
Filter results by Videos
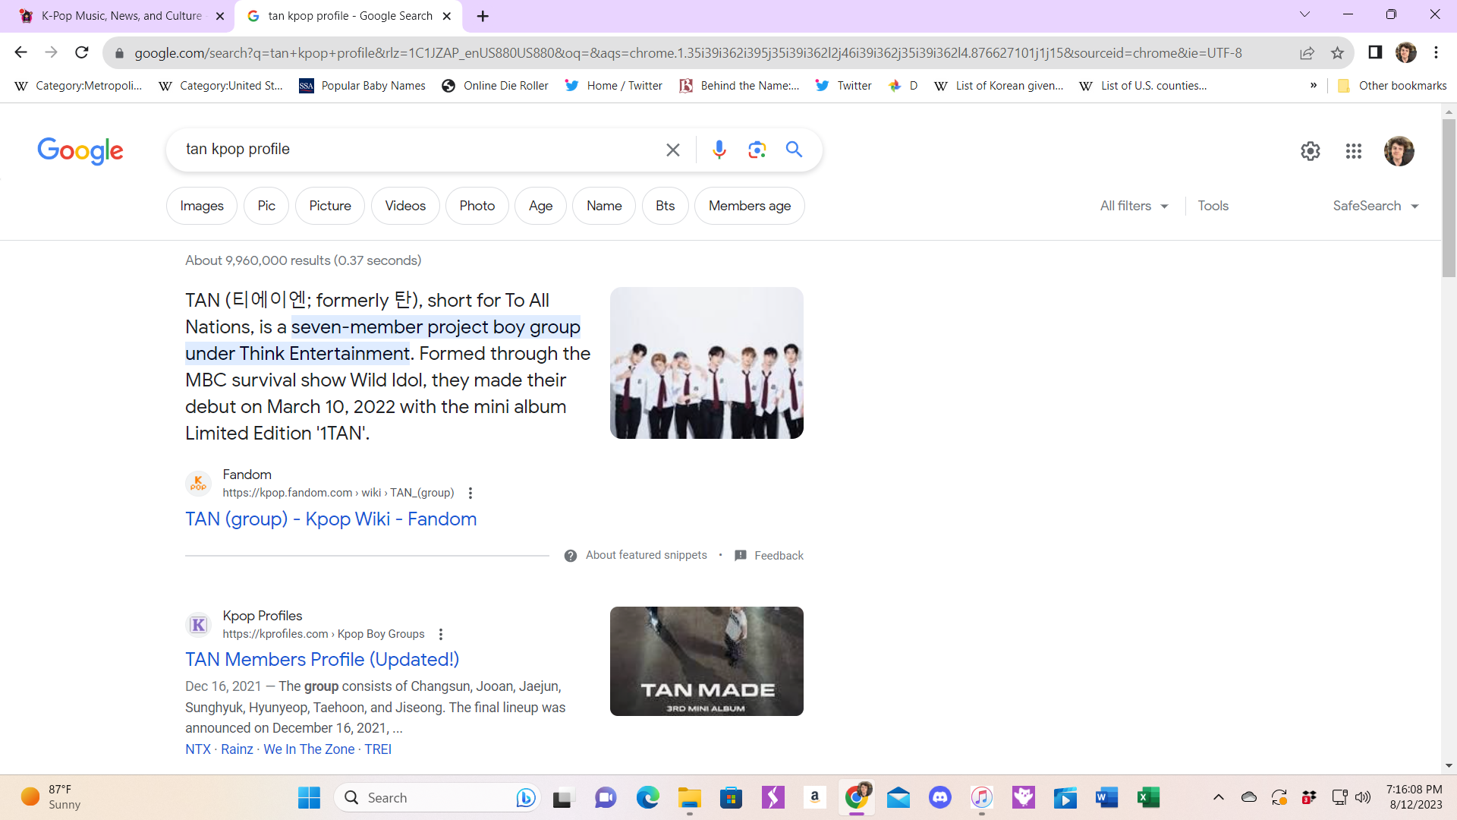pos(405,206)
